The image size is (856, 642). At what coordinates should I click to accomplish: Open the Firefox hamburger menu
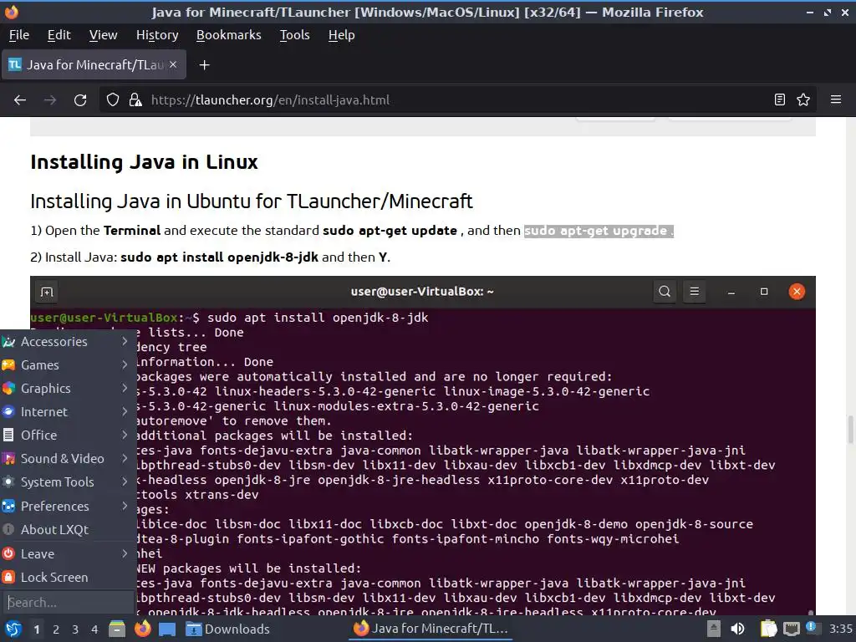[836, 100]
